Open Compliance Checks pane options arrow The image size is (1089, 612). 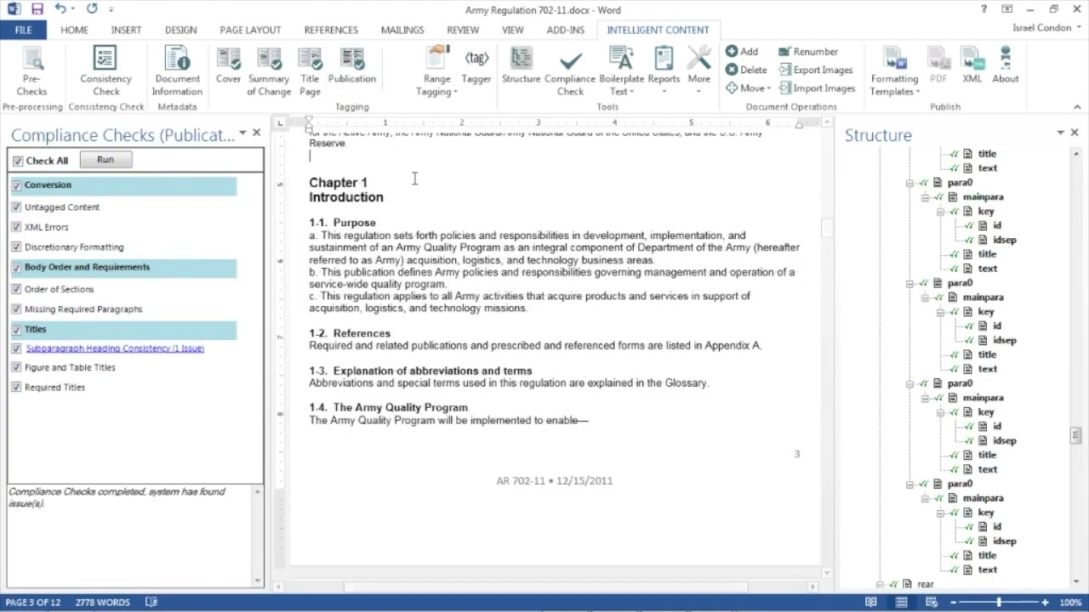tap(242, 133)
